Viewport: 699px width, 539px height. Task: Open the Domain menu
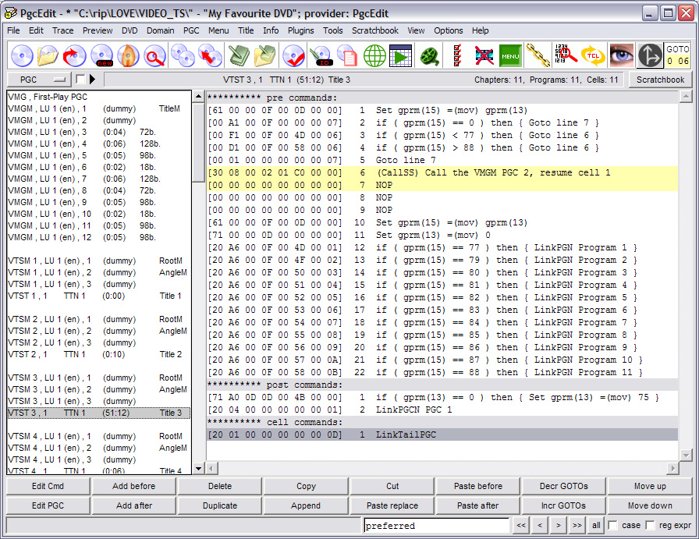point(161,30)
